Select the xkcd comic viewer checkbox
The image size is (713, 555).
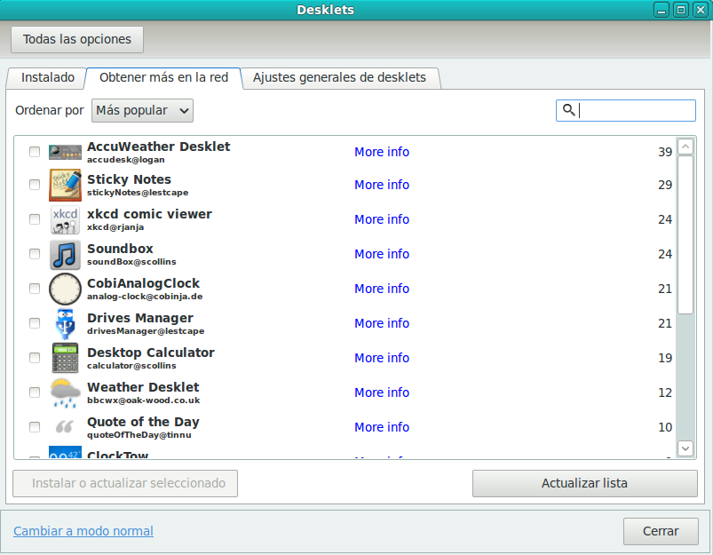(35, 219)
